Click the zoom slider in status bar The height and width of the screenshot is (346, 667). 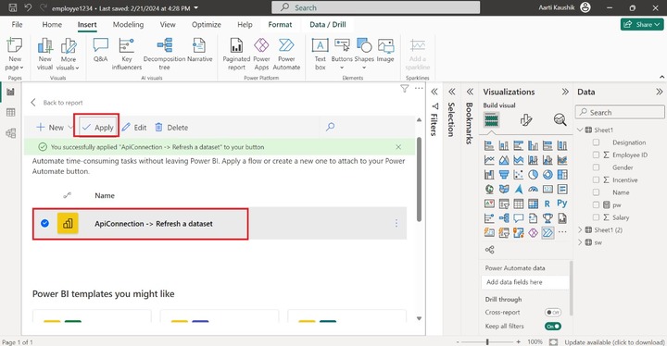(487, 341)
